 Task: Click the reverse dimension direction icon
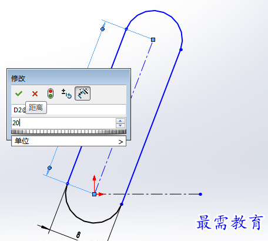(66, 93)
